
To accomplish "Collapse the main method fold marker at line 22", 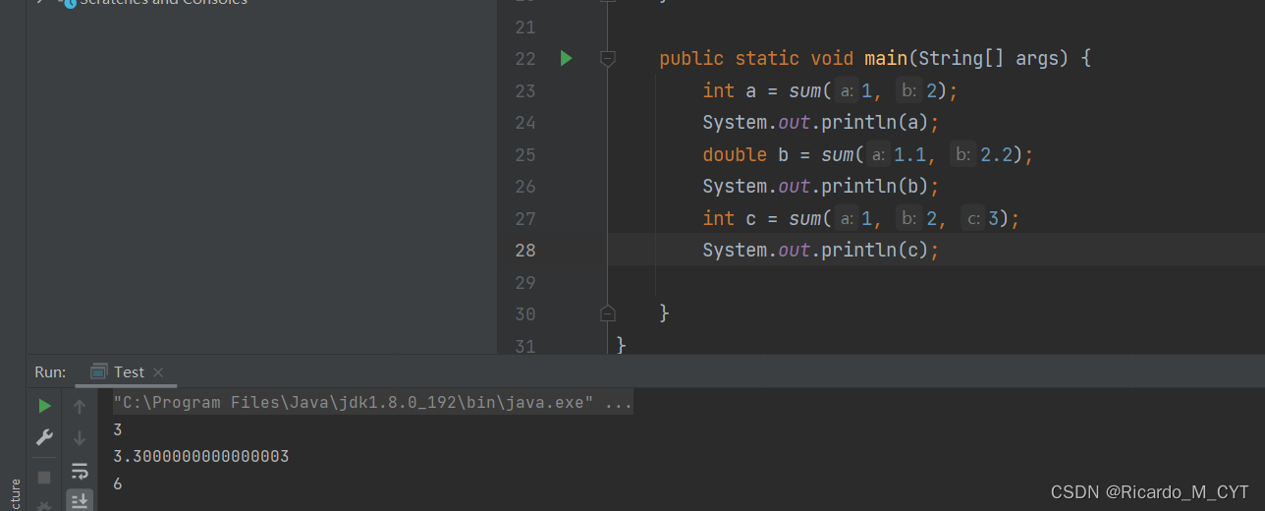I will point(607,59).
